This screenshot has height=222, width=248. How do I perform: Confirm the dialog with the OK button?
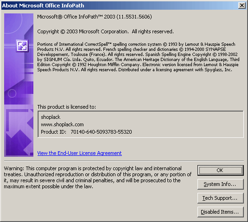click(220, 170)
